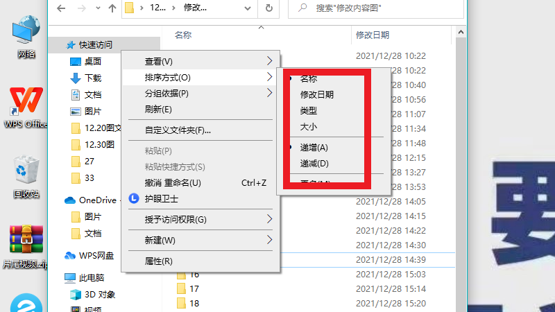The height and width of the screenshot is (312, 555).
Task: Open the WPS Office desktop icon
Action: (x=26, y=105)
